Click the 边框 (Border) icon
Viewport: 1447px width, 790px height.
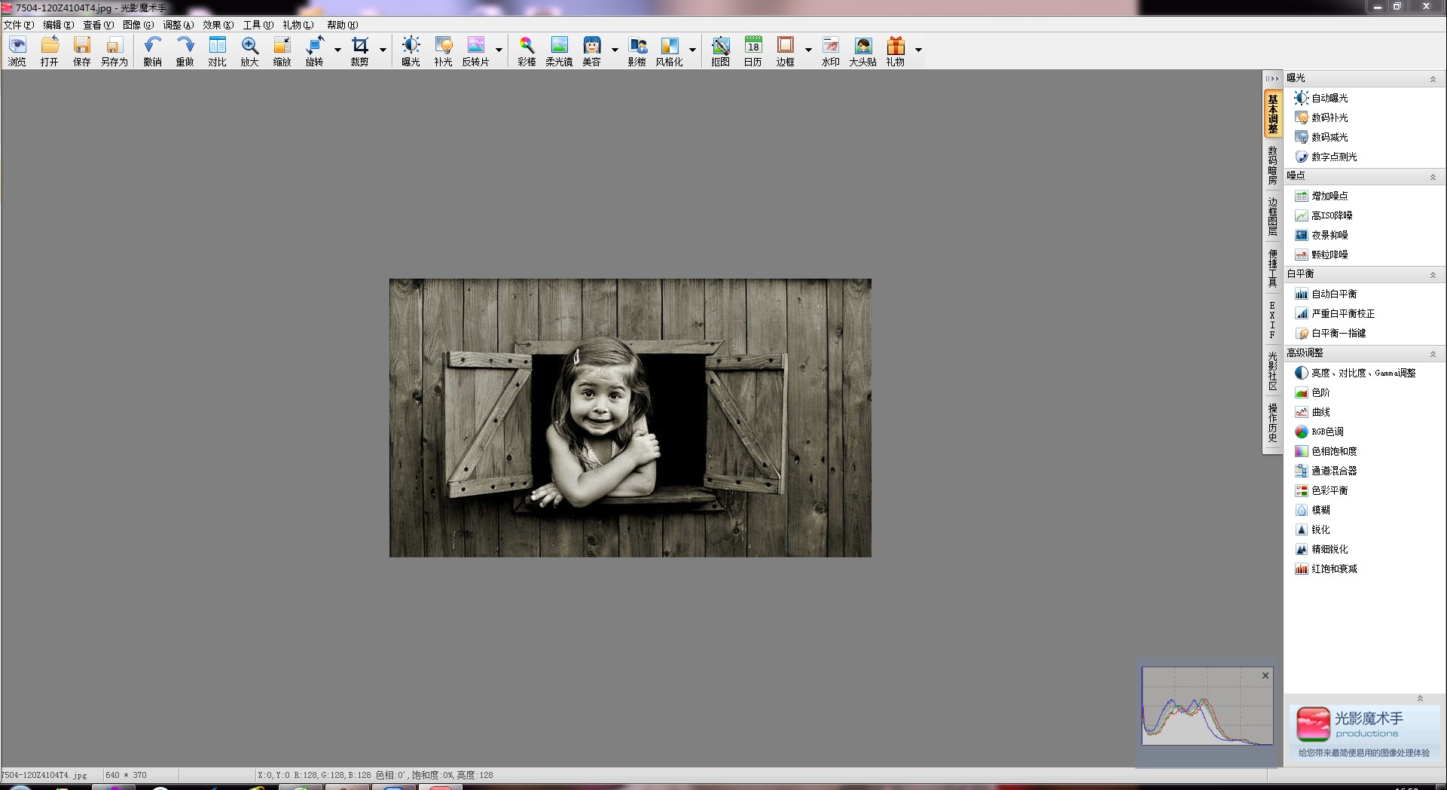click(786, 51)
